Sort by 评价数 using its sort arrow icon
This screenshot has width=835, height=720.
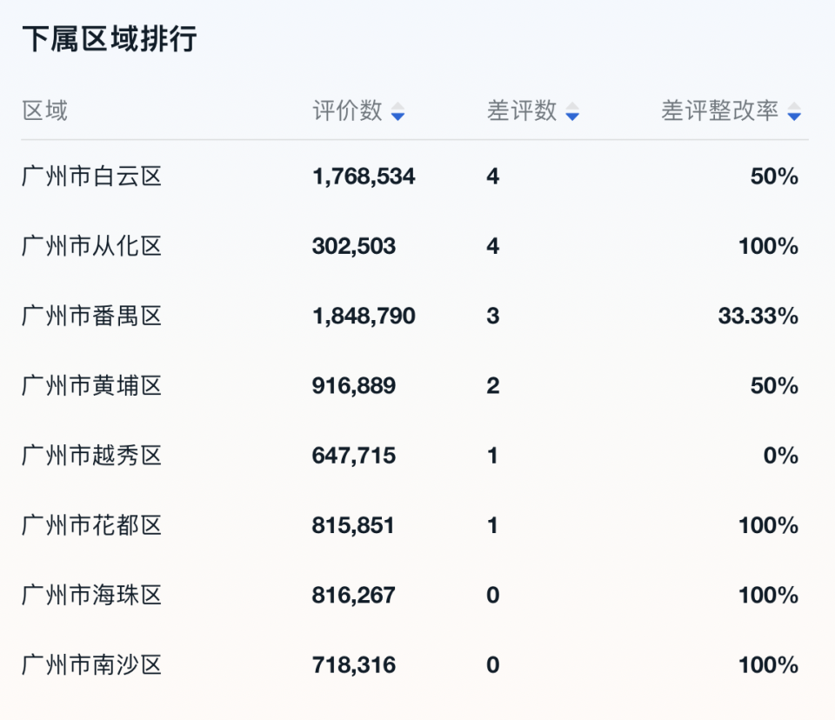coord(397,112)
